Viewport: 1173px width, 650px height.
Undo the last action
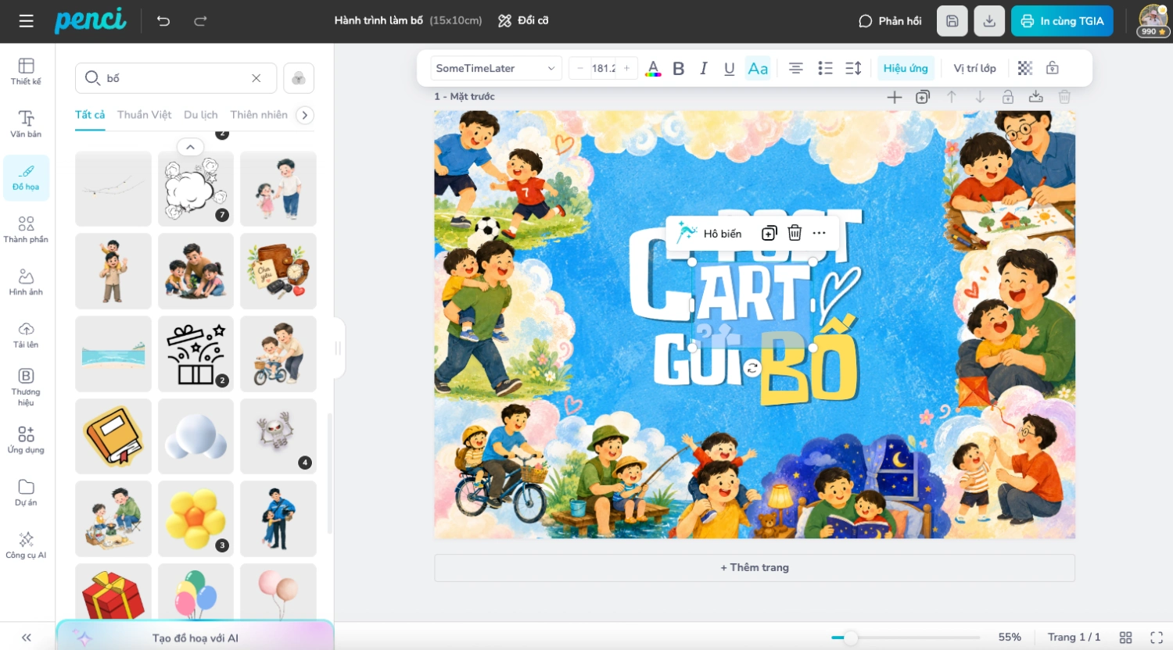tap(163, 21)
